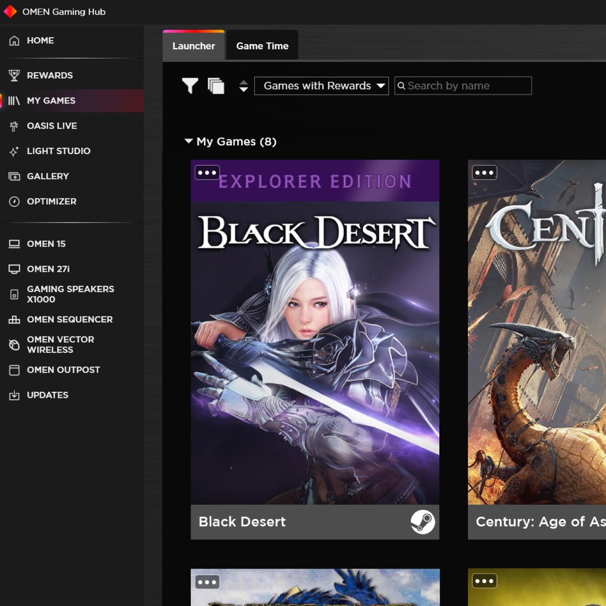Click the Gallery icon

click(14, 176)
